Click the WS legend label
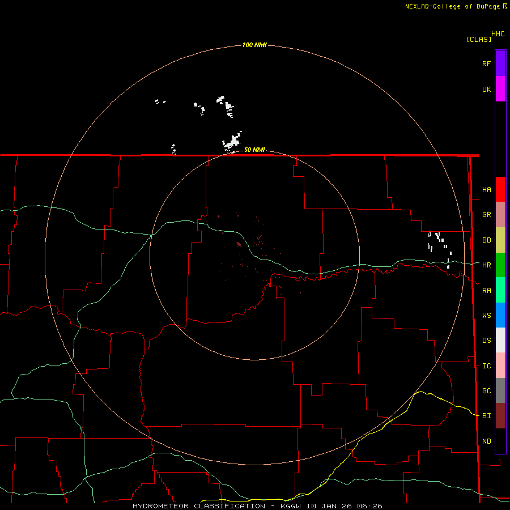 486,316
